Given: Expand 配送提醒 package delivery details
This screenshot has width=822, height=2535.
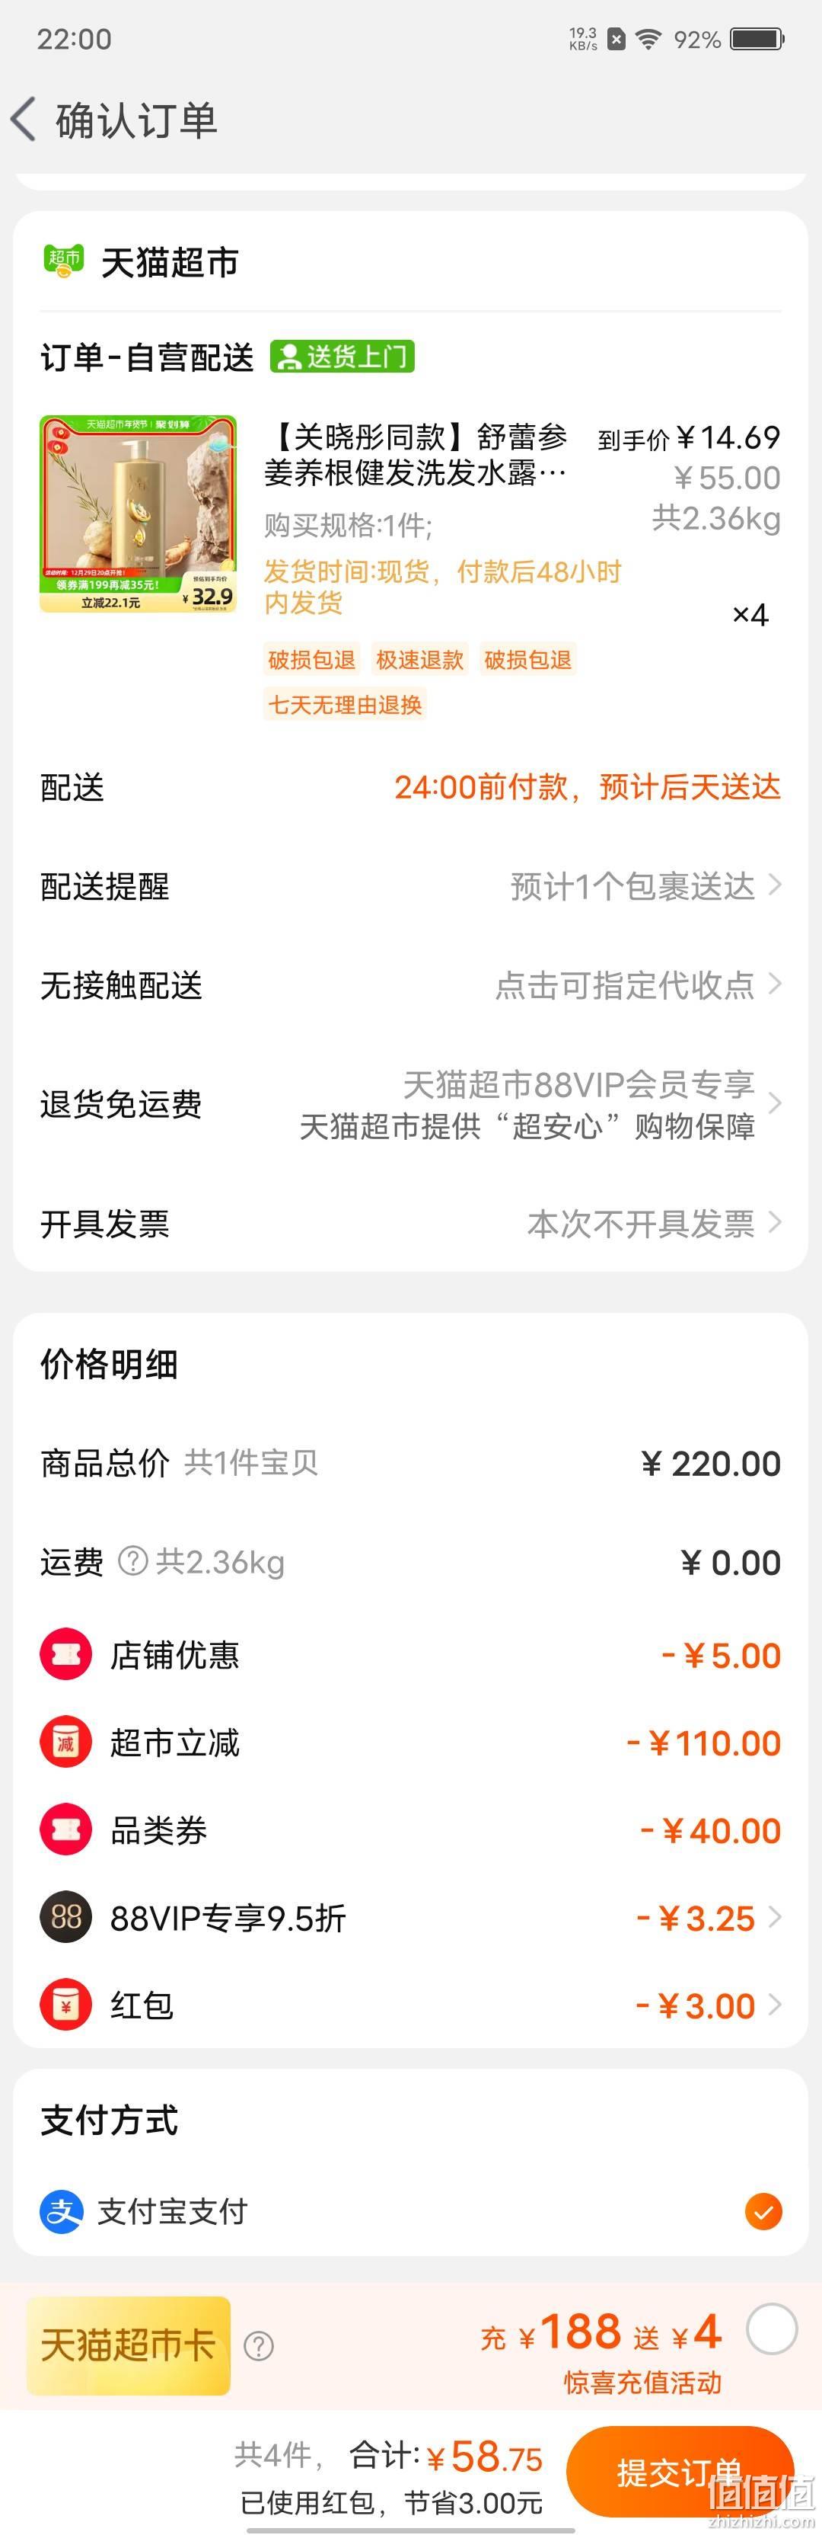Looking at the screenshot, I should [x=411, y=885].
